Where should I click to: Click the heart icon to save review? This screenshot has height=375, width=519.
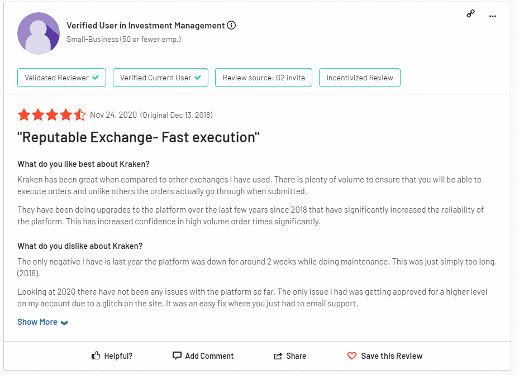pyautogui.click(x=352, y=355)
